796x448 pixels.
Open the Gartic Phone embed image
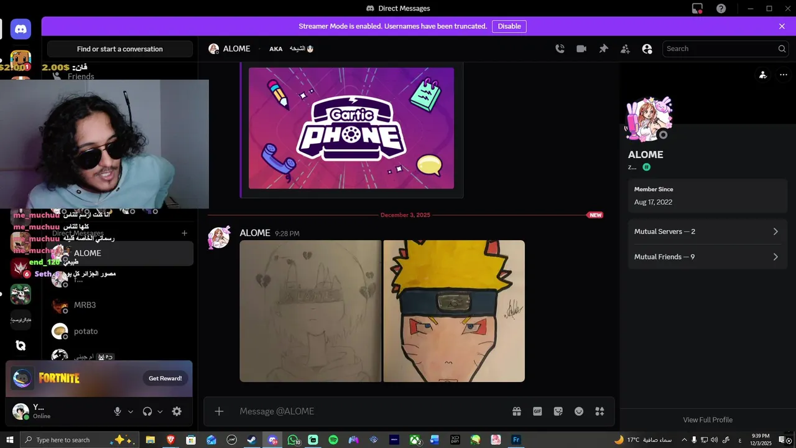[351, 128]
